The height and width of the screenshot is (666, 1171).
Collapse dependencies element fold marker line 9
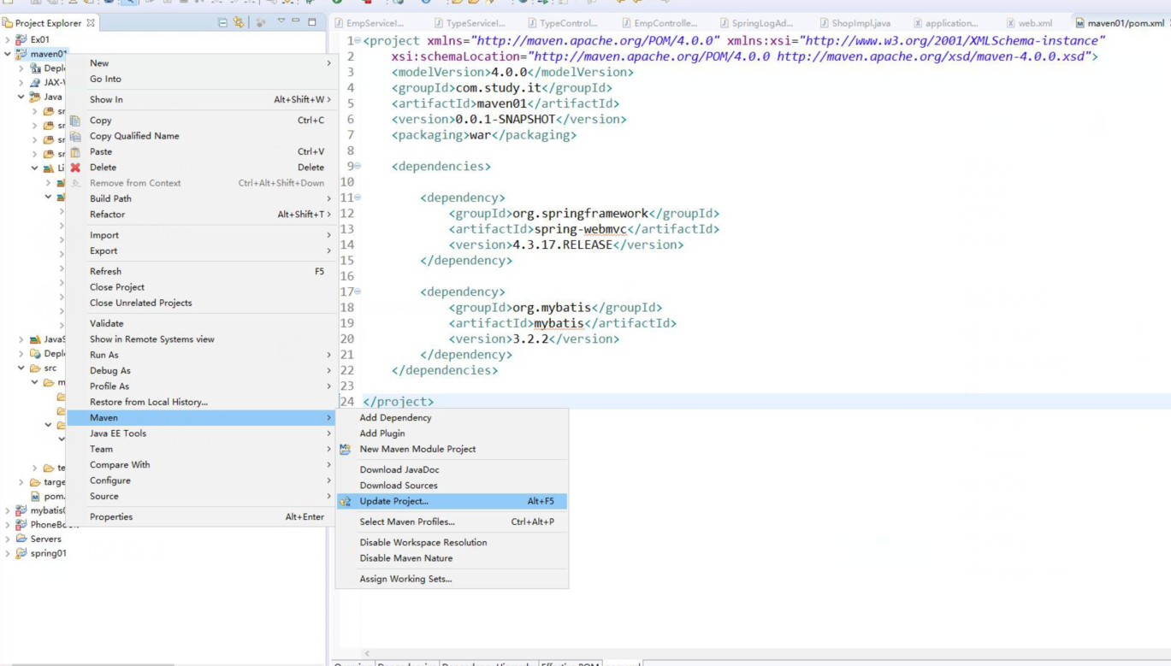[358, 166]
